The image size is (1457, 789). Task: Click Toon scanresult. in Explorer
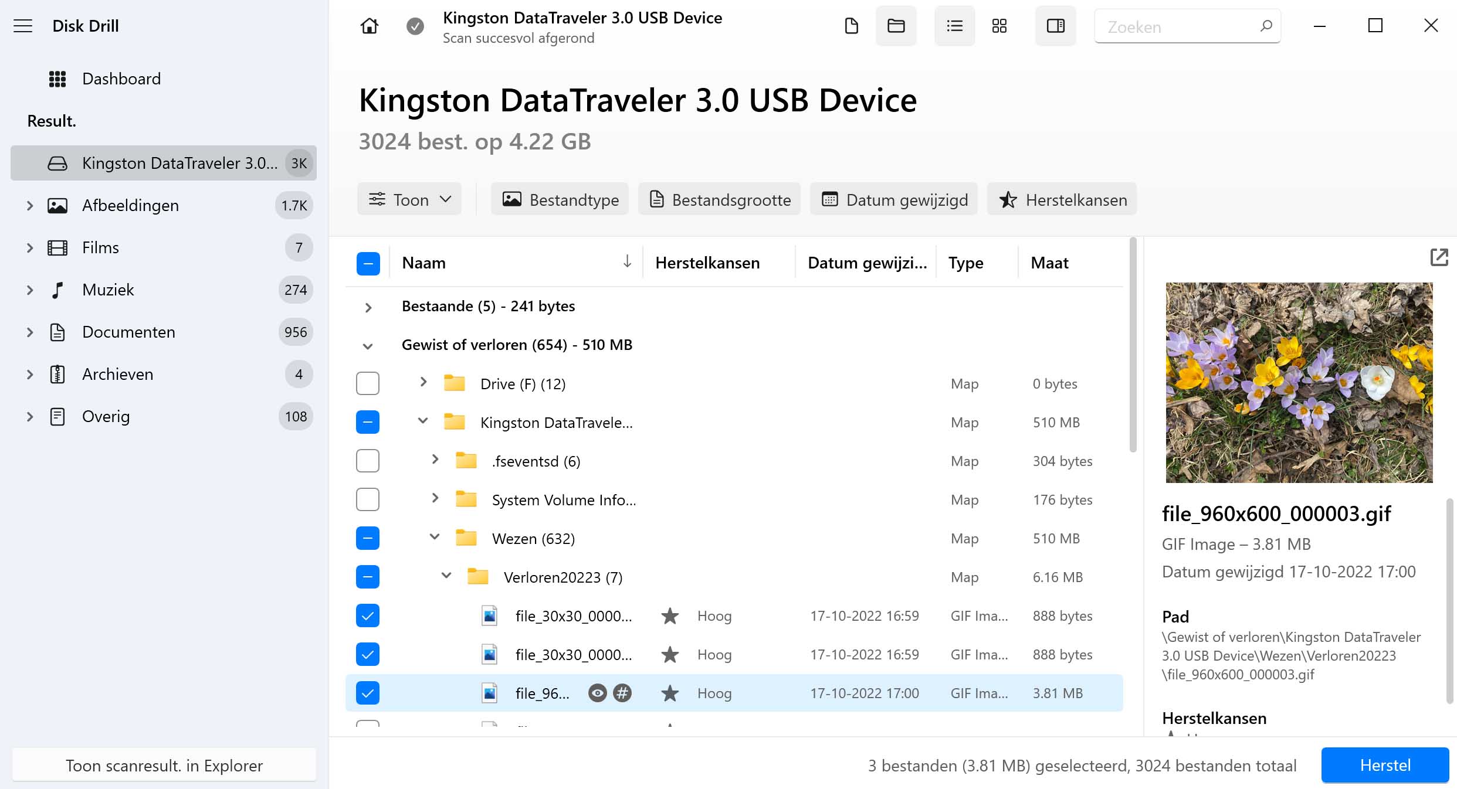tap(164, 765)
